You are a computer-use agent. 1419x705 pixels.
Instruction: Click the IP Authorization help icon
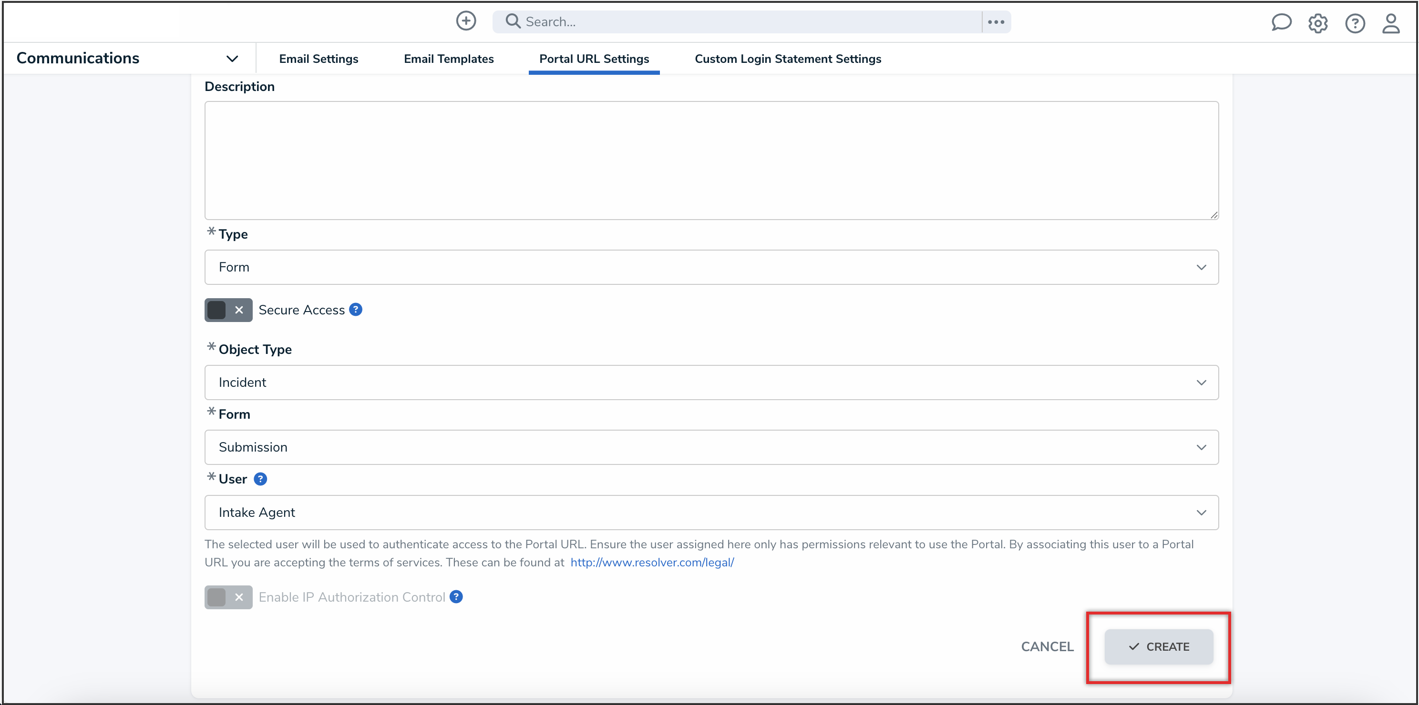tap(456, 596)
